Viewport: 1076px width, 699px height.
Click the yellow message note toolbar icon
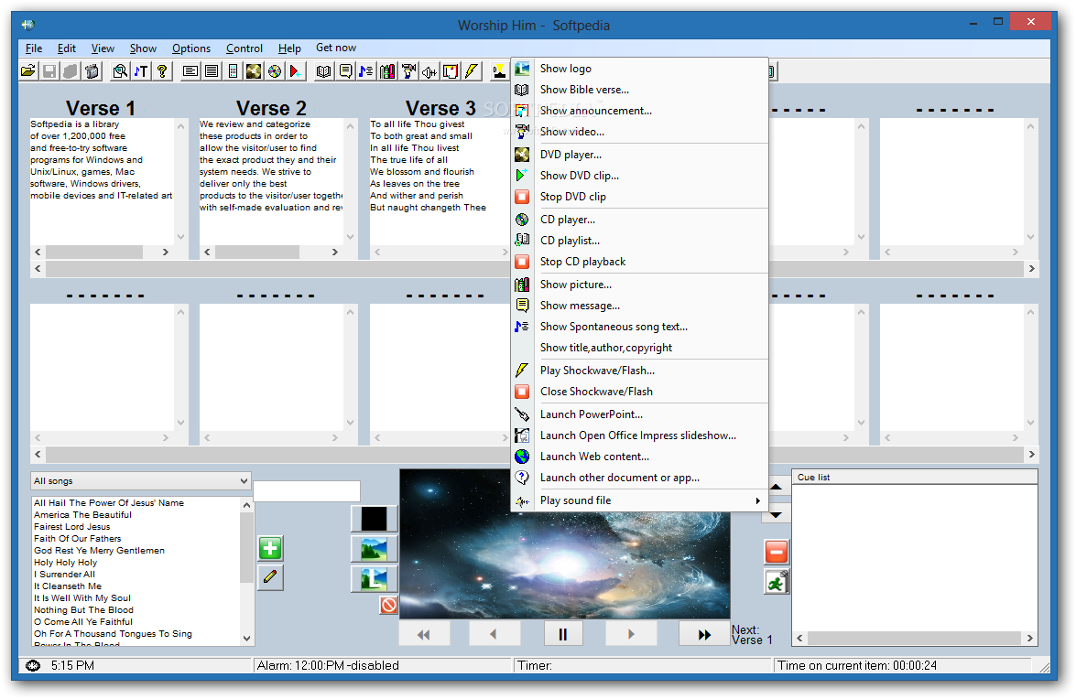[345, 70]
